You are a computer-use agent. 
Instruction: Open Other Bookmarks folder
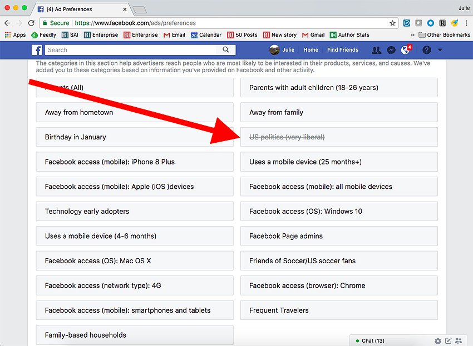445,35
